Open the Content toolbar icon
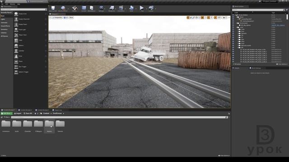 tap(84, 9)
